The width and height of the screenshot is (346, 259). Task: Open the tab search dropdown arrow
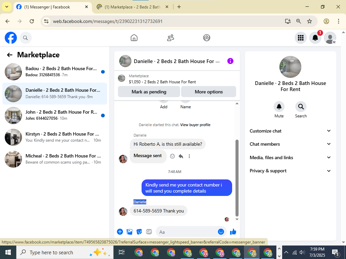click(7, 7)
